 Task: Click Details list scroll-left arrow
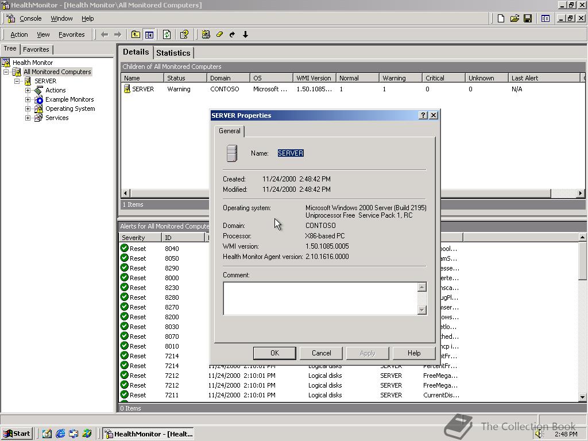pos(126,193)
